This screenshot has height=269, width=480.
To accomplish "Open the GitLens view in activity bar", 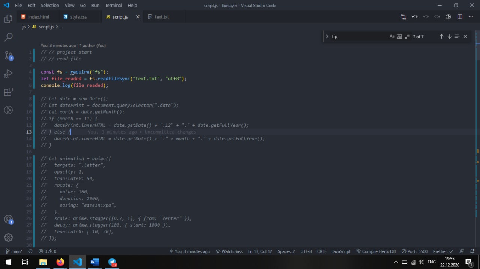I will click(8, 110).
